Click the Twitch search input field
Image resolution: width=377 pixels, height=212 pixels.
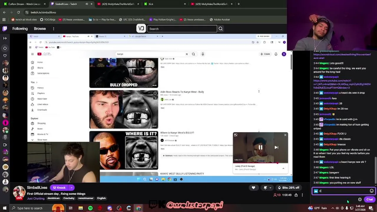[182, 29]
